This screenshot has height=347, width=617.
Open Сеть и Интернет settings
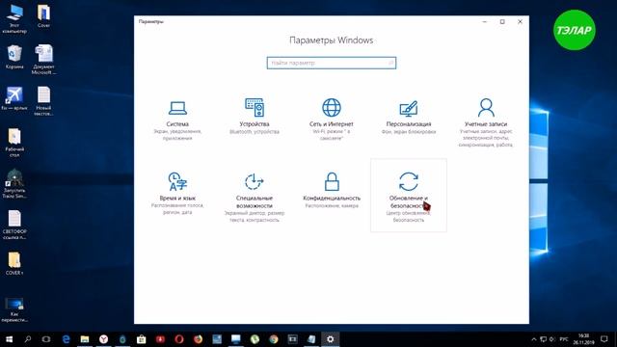pyautogui.click(x=332, y=120)
